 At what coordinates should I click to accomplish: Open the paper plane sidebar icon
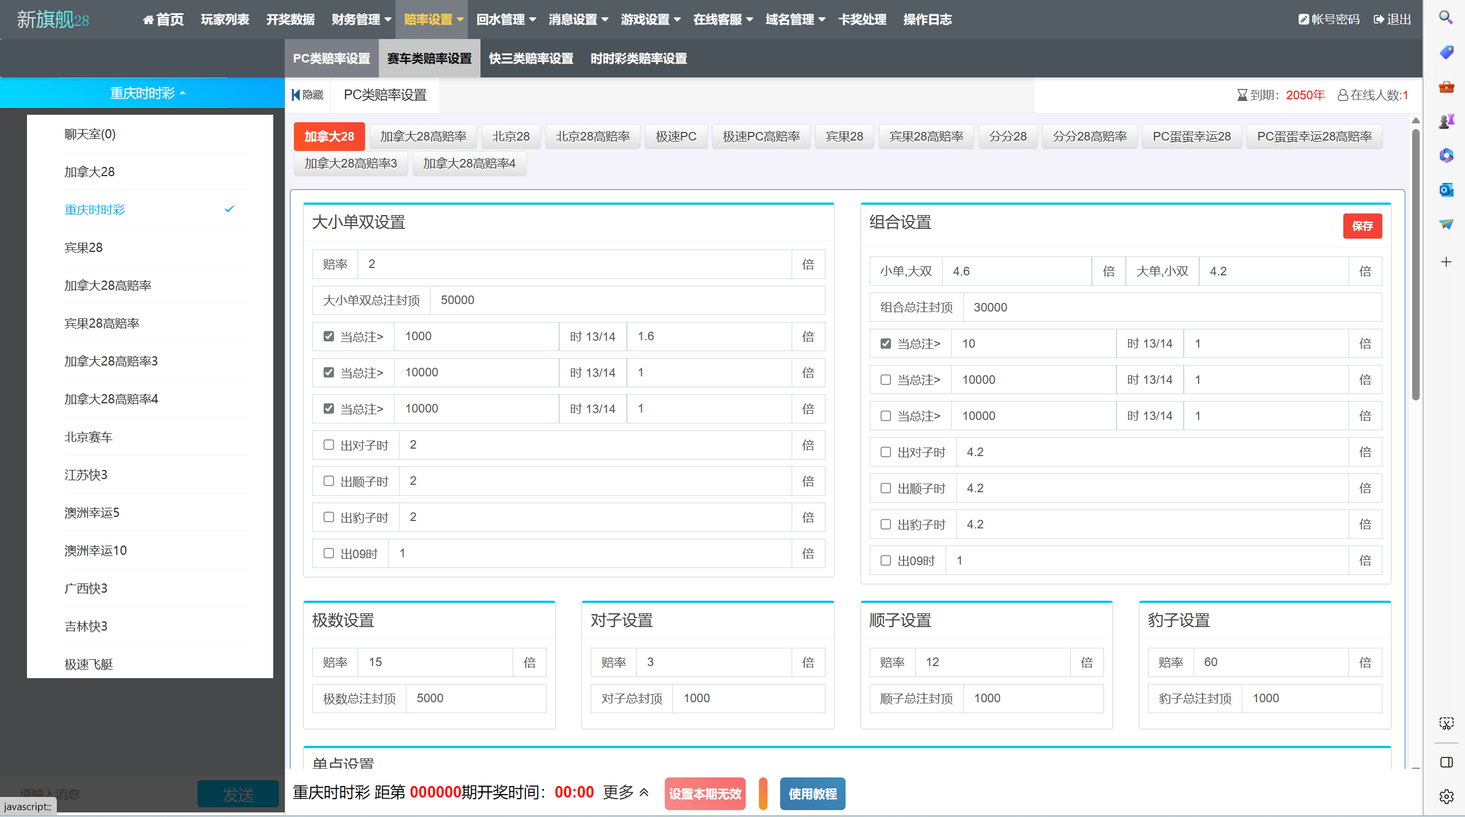pyautogui.click(x=1445, y=224)
